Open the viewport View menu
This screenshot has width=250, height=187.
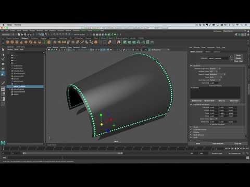tap(49, 47)
